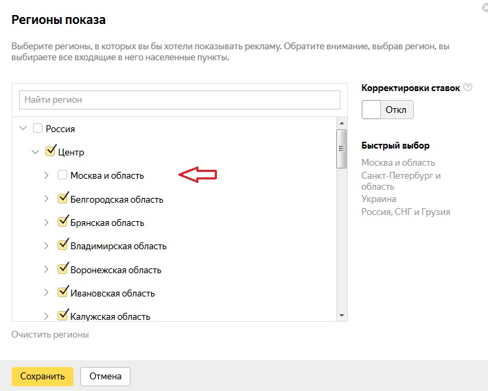
Task: Uncheck Ивановская область checkbox
Action: click(62, 292)
